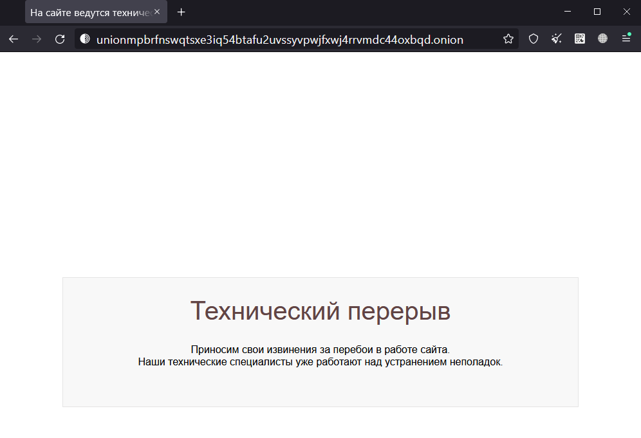Open a new tab with plus button
The width and height of the screenshot is (641, 438).
click(x=181, y=12)
